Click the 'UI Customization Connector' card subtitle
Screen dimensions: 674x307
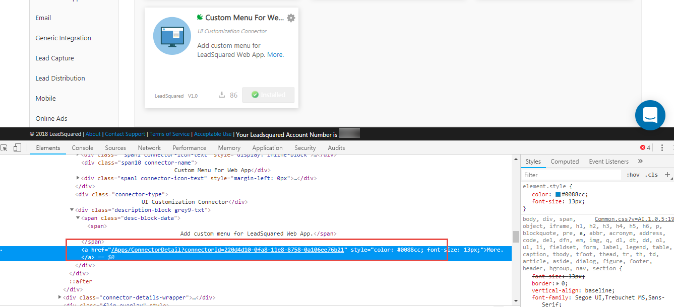pyautogui.click(x=232, y=31)
